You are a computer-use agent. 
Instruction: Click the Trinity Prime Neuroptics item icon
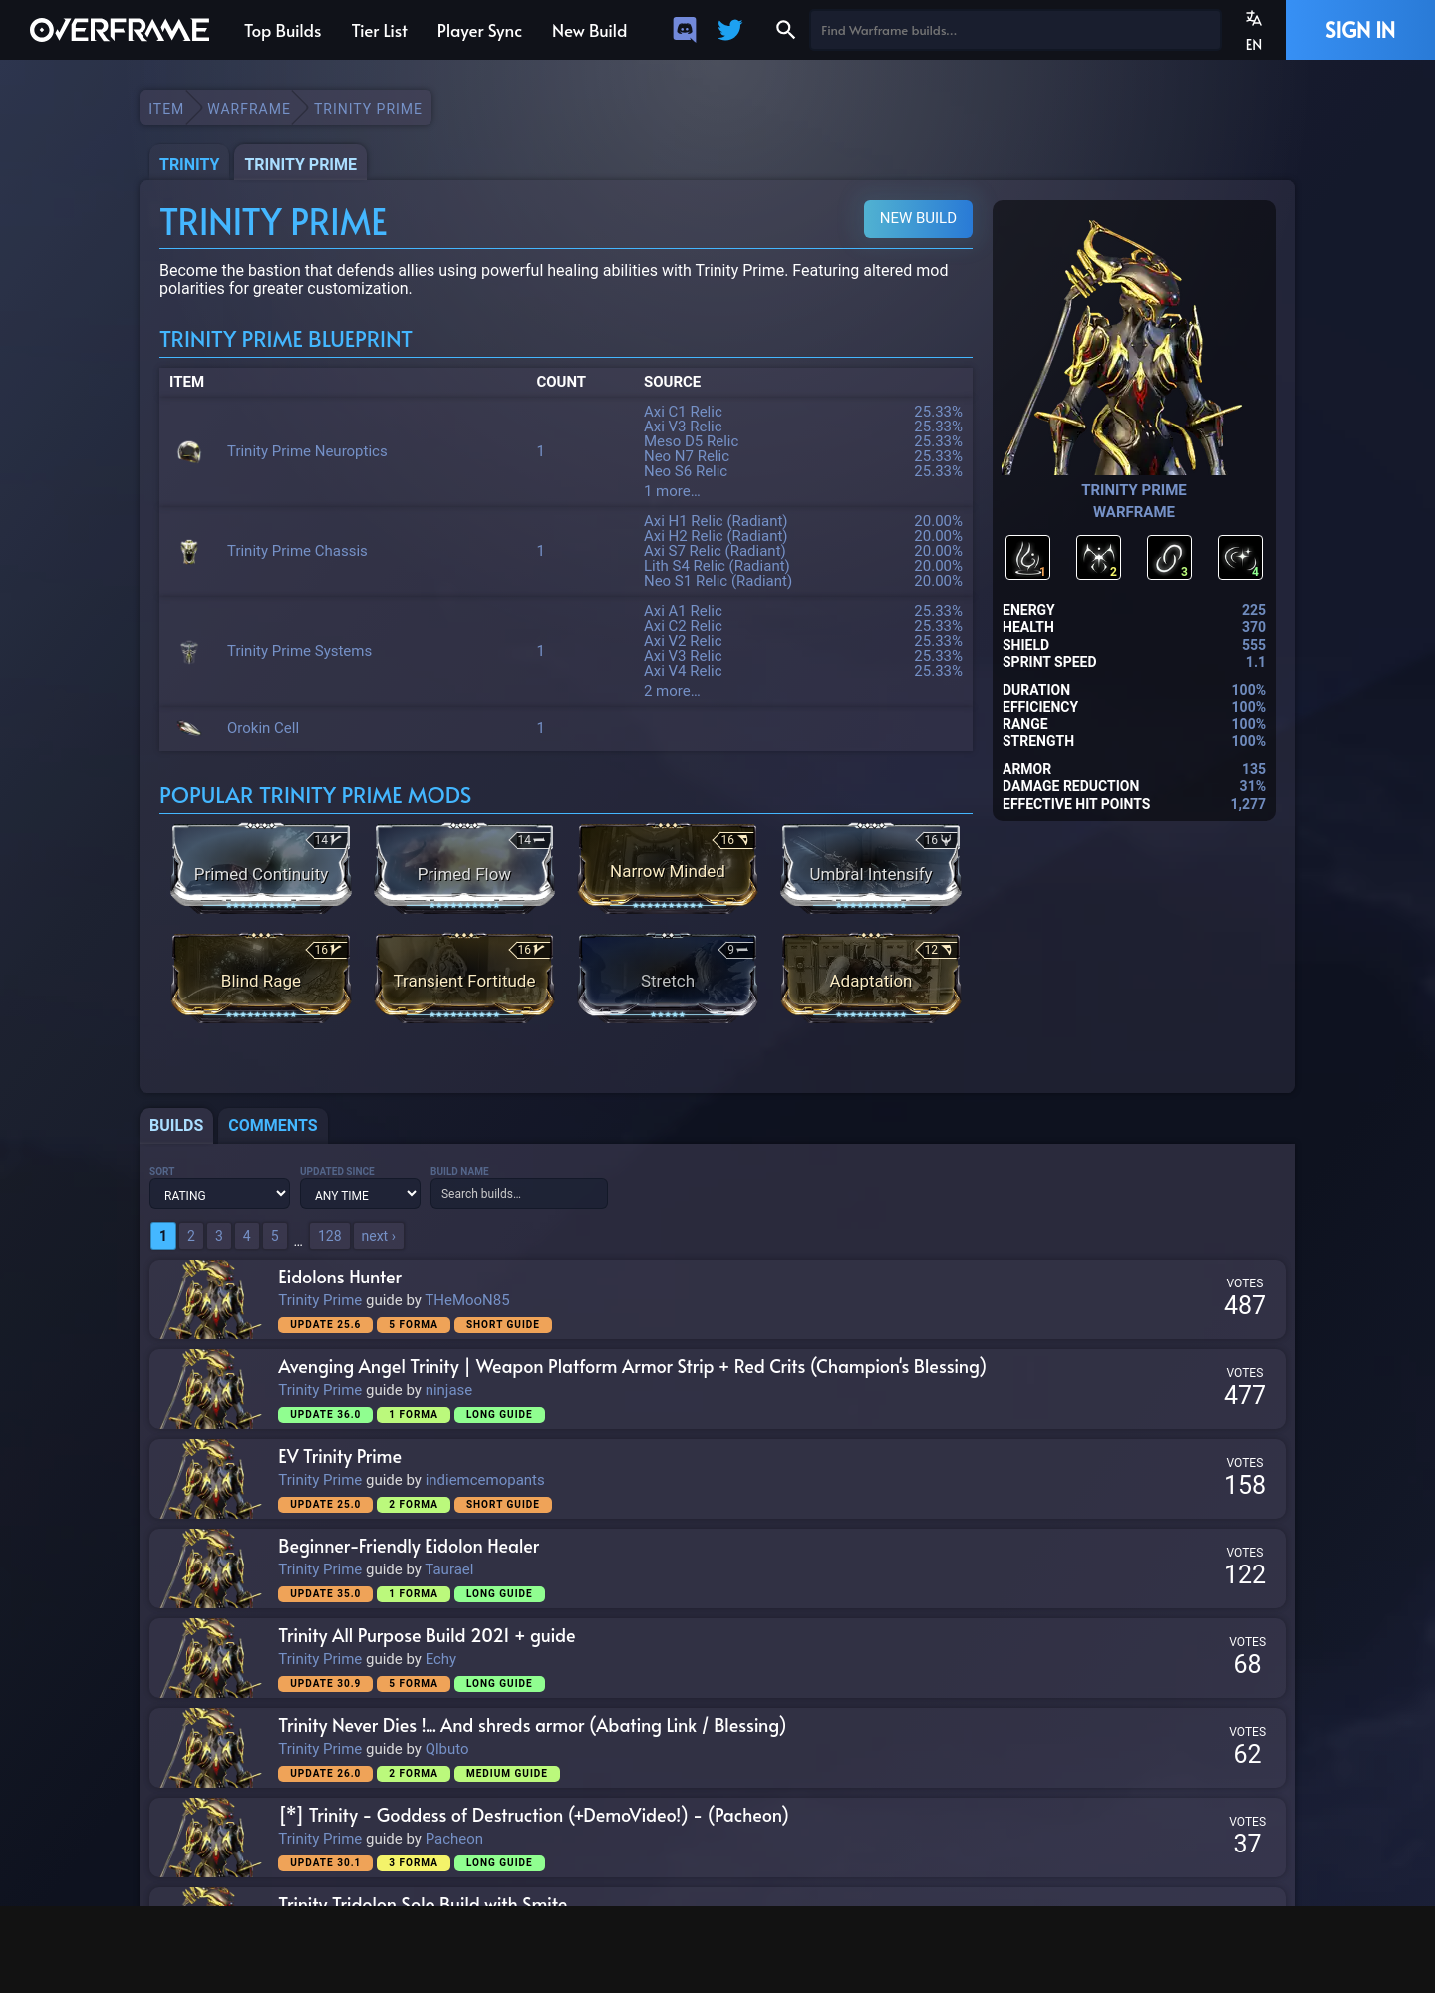pyautogui.click(x=189, y=451)
